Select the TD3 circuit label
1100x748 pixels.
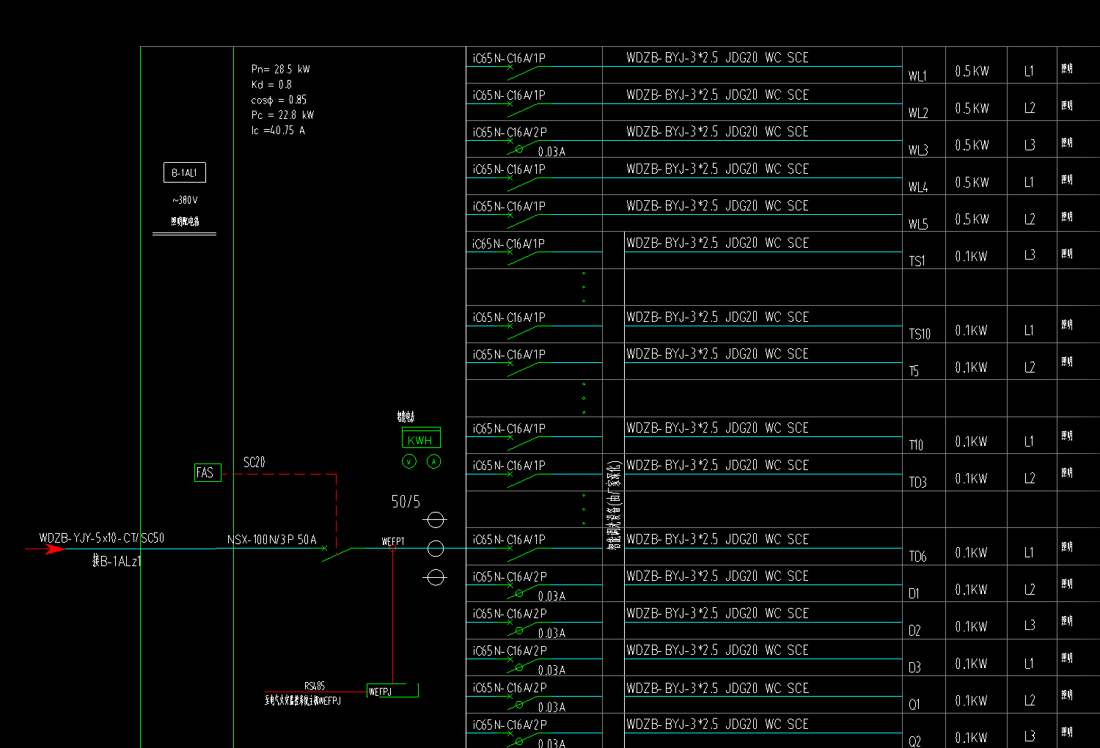click(x=917, y=483)
